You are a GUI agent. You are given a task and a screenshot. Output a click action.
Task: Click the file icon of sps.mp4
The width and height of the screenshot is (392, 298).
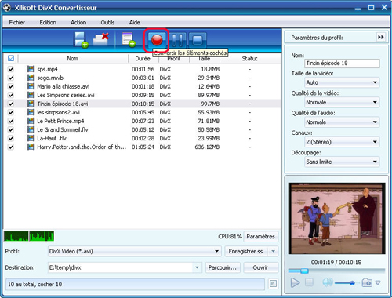pos(31,69)
